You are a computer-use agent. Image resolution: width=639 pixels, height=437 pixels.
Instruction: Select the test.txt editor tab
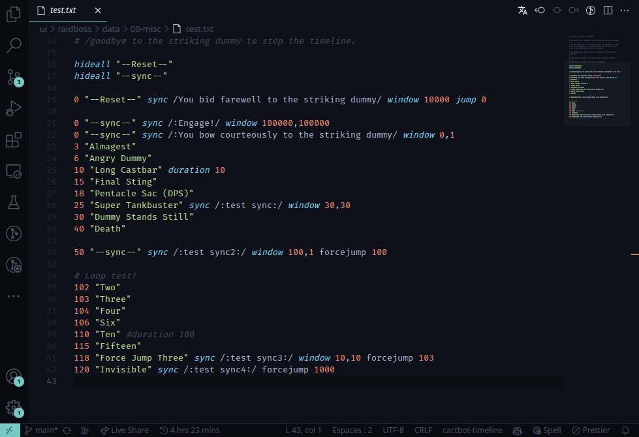click(68, 10)
